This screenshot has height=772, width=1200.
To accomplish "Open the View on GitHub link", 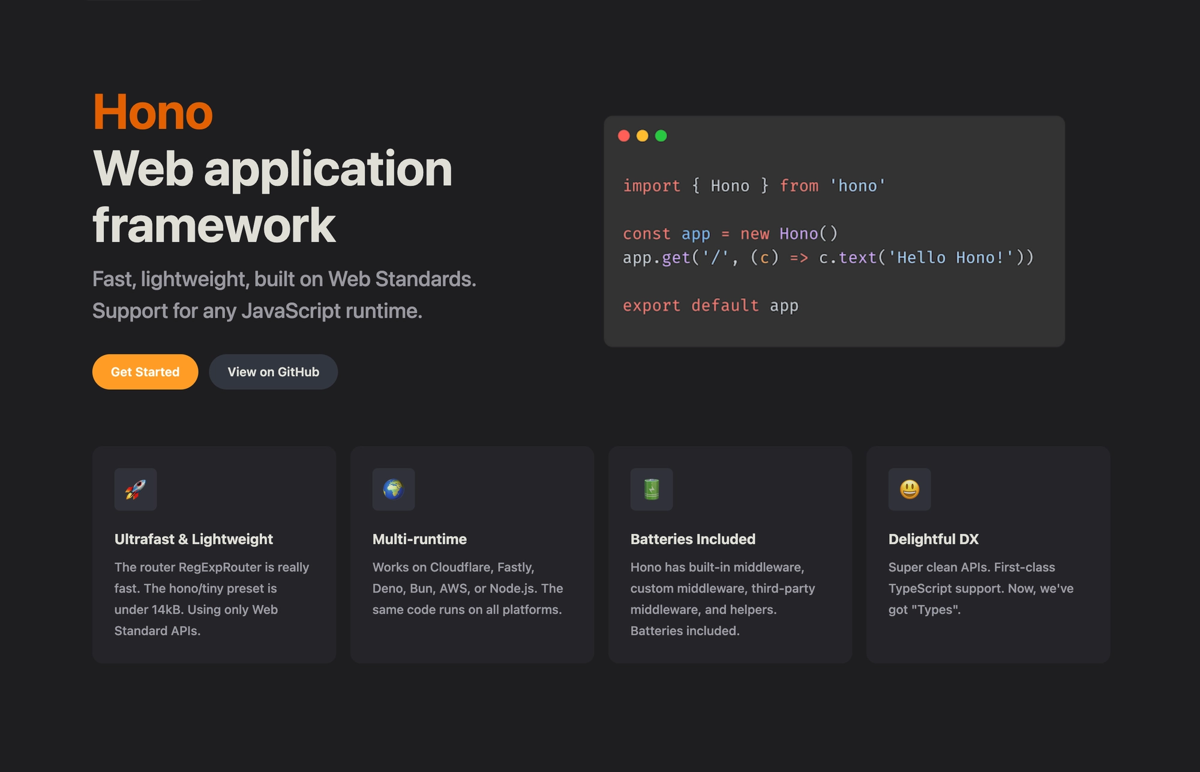I will tap(273, 372).
